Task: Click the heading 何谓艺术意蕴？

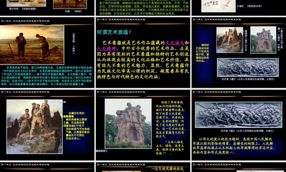Action: (x=114, y=32)
